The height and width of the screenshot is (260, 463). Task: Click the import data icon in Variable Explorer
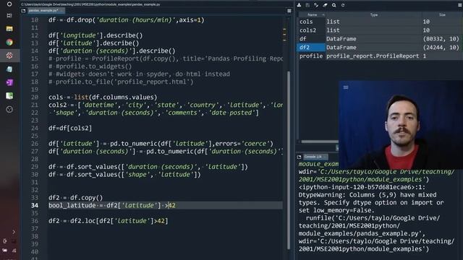point(299,5)
